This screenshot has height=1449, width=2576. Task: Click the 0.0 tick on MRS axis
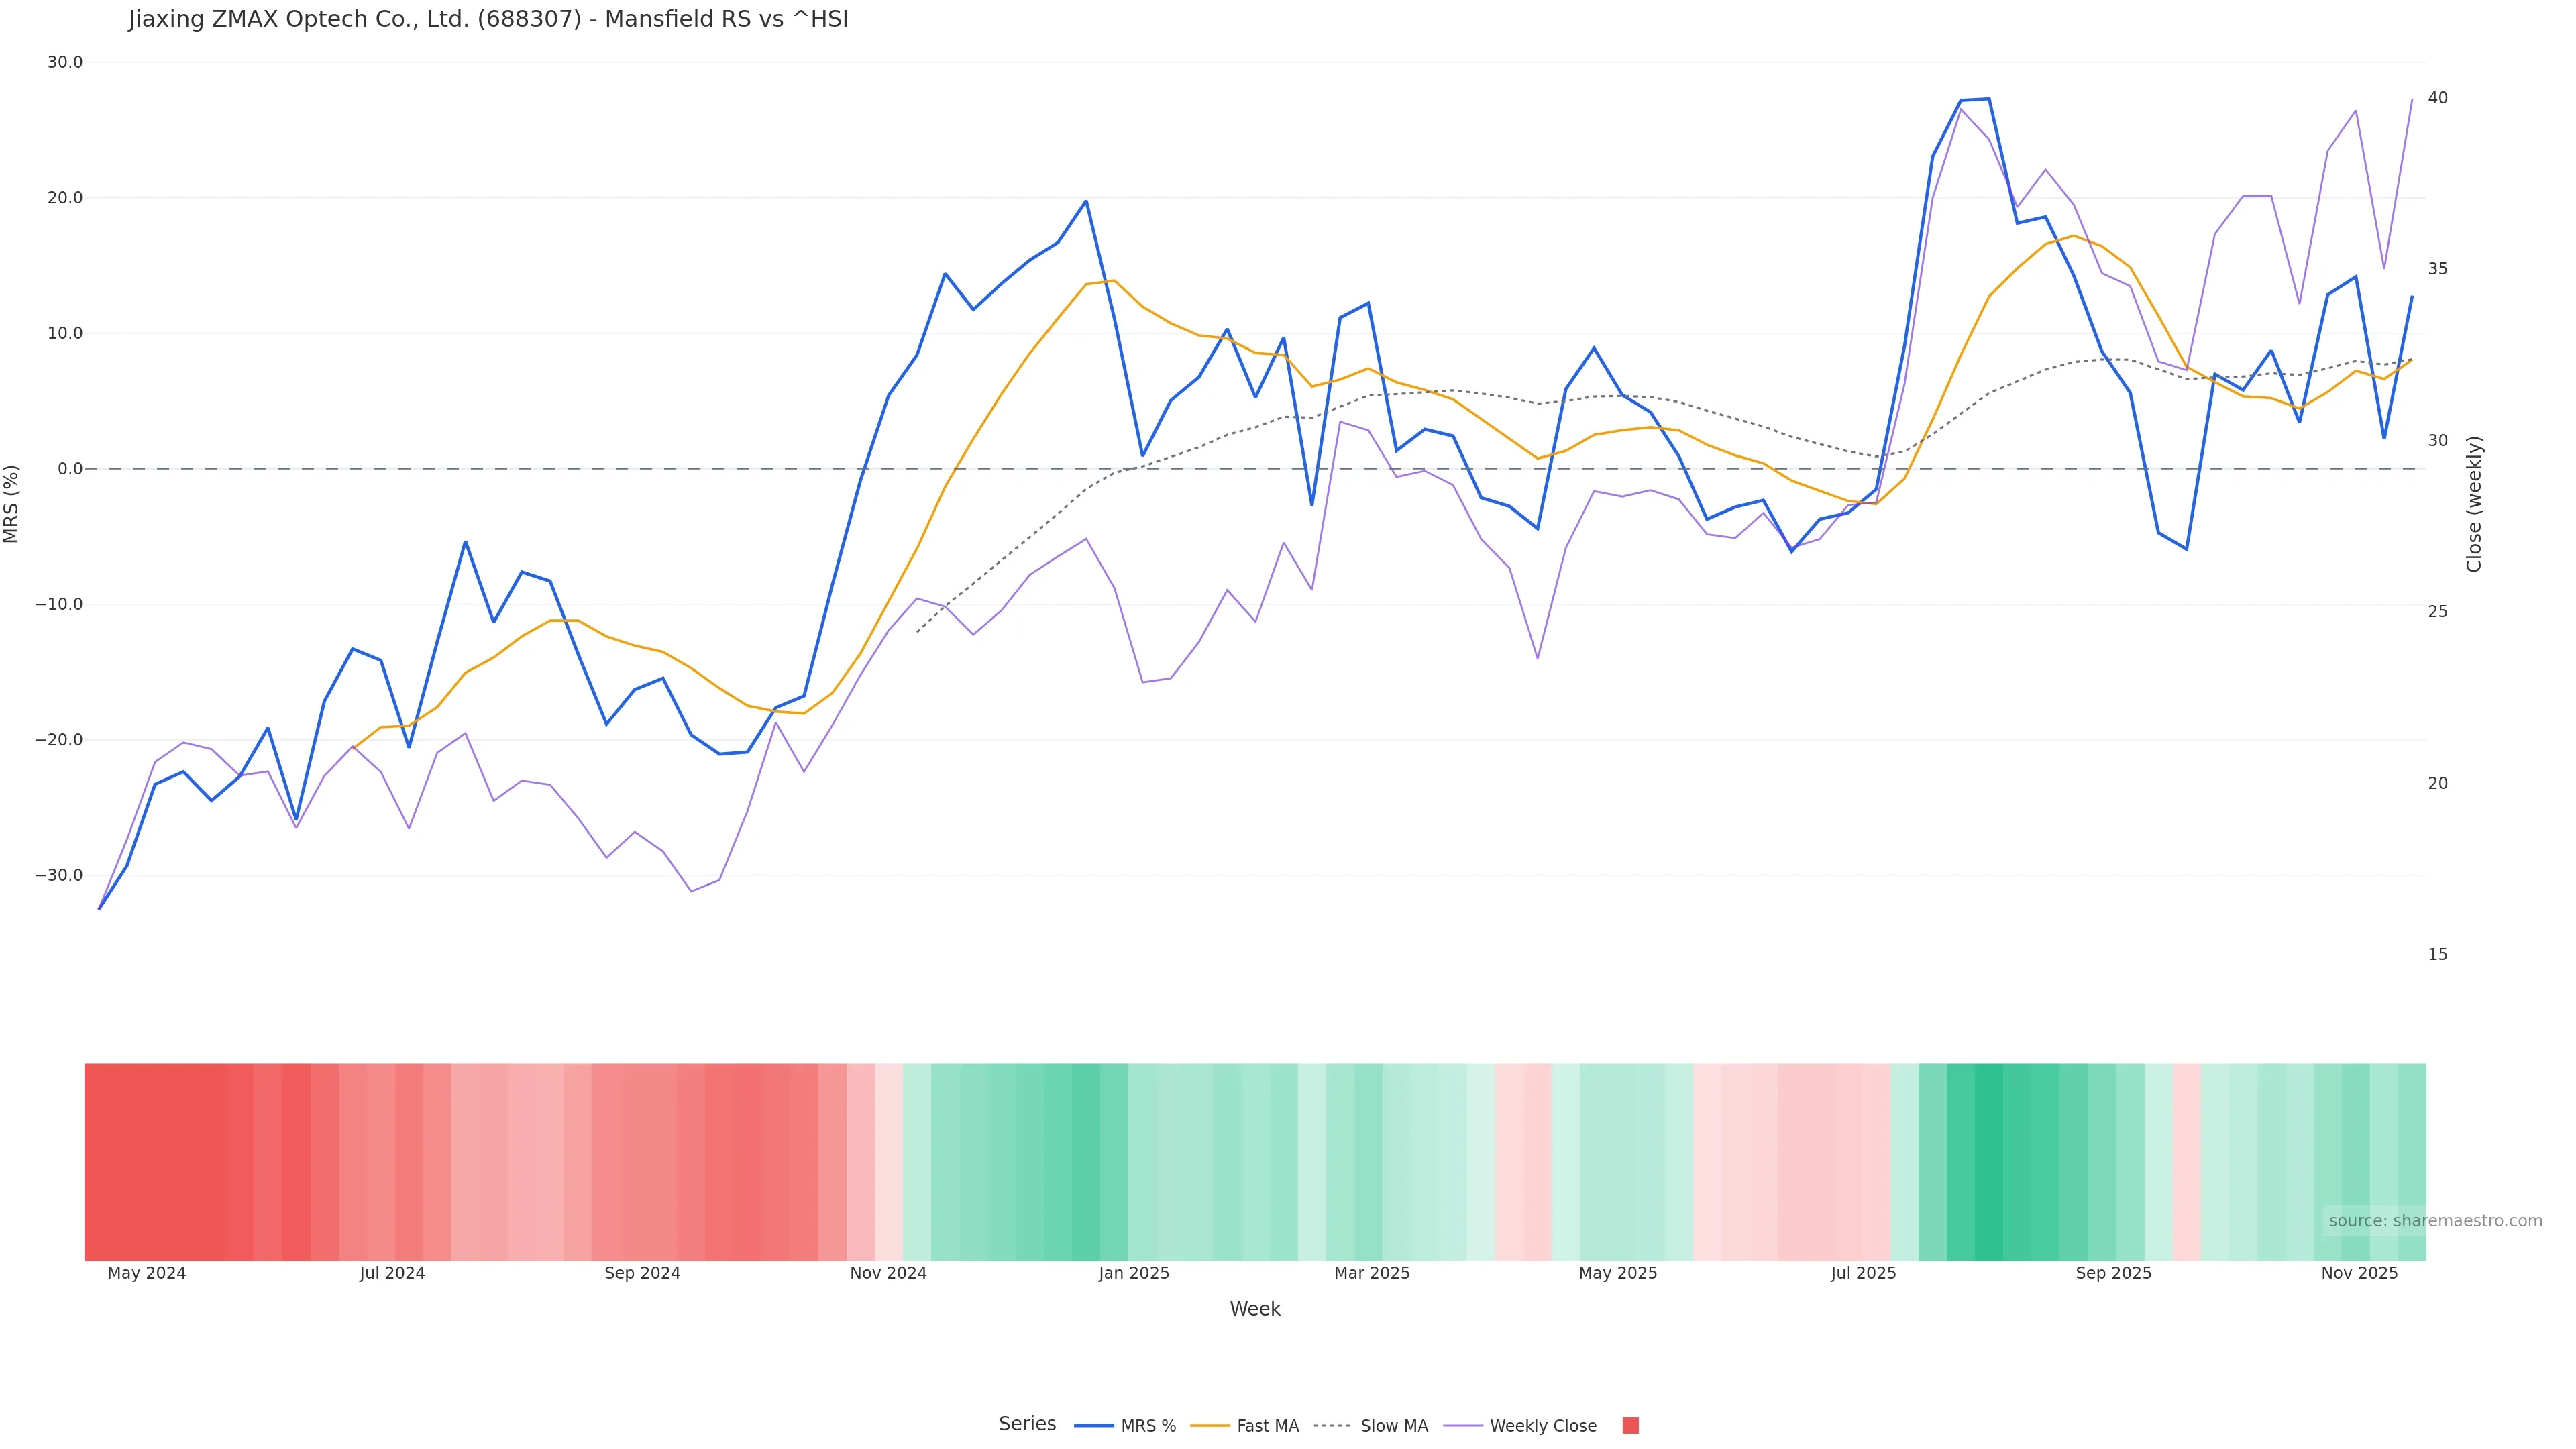click(x=70, y=469)
